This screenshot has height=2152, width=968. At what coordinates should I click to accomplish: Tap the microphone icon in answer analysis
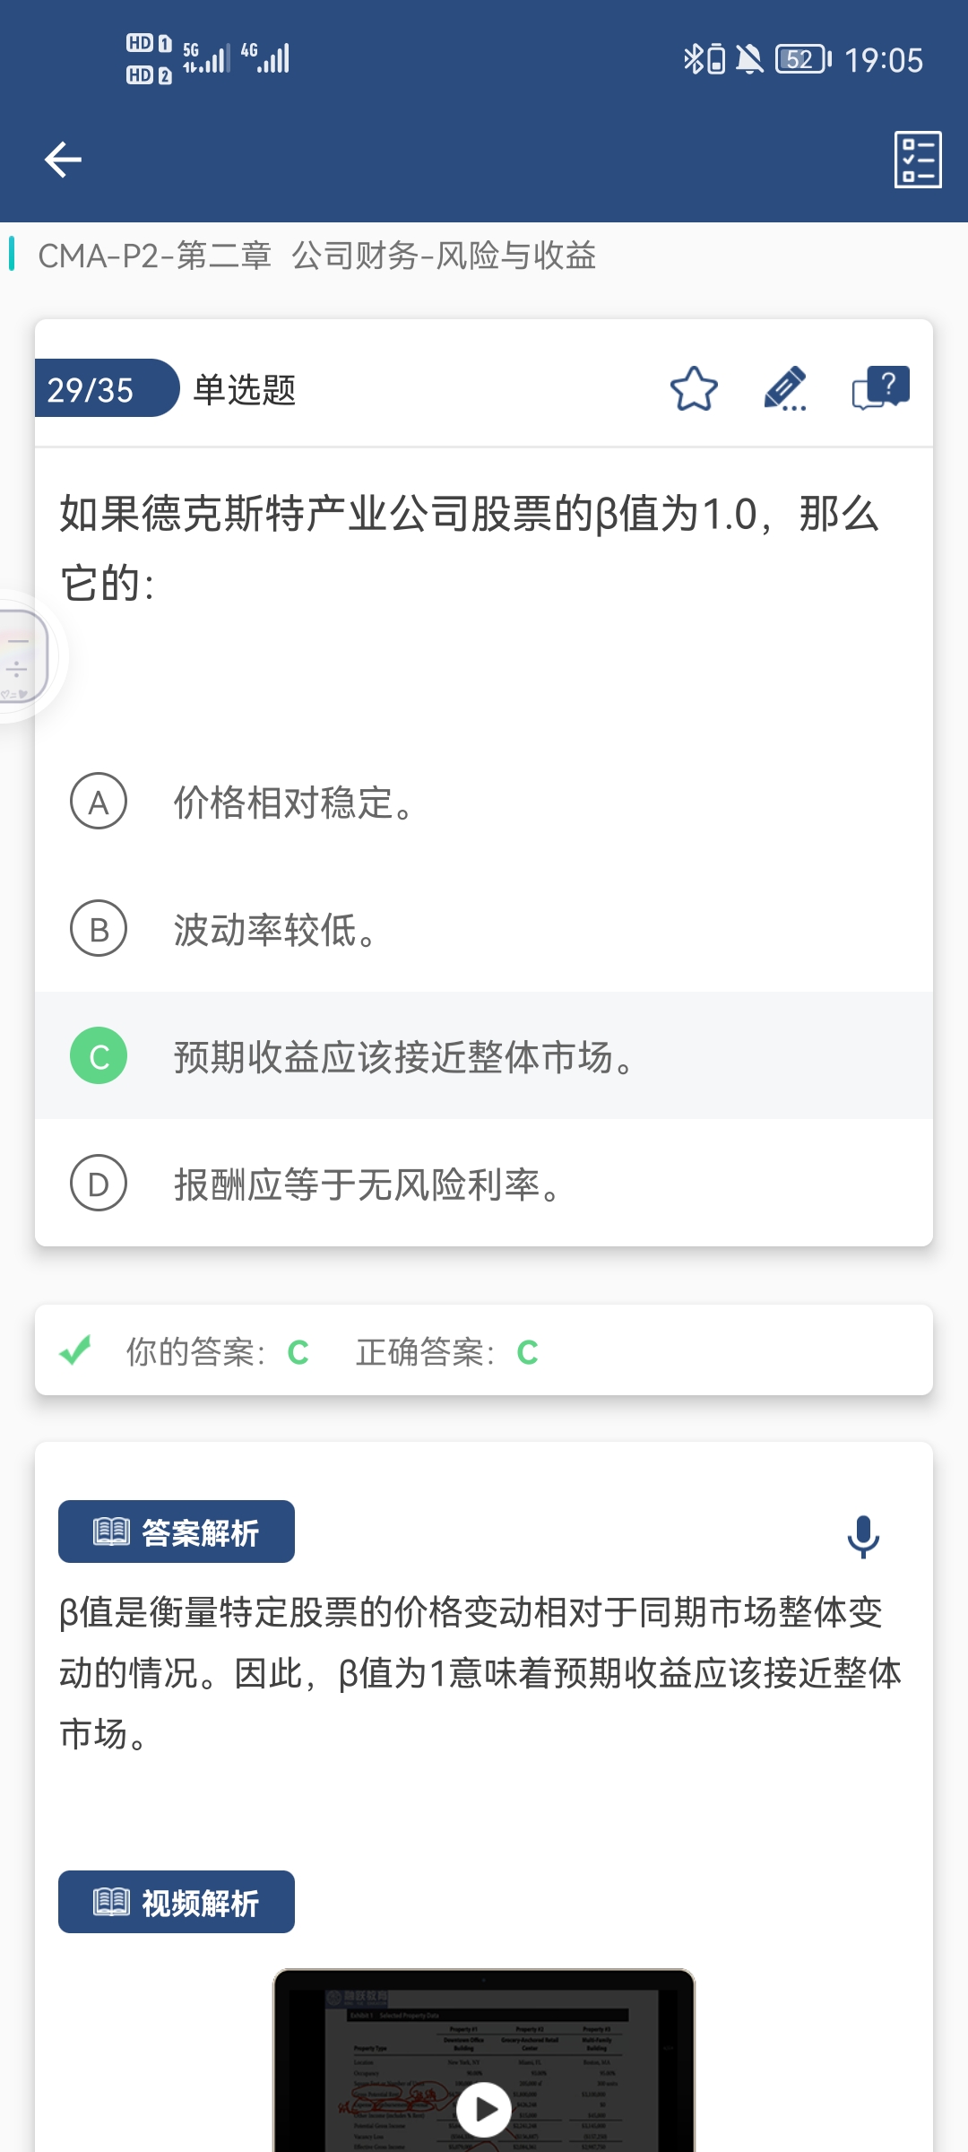863,1536
